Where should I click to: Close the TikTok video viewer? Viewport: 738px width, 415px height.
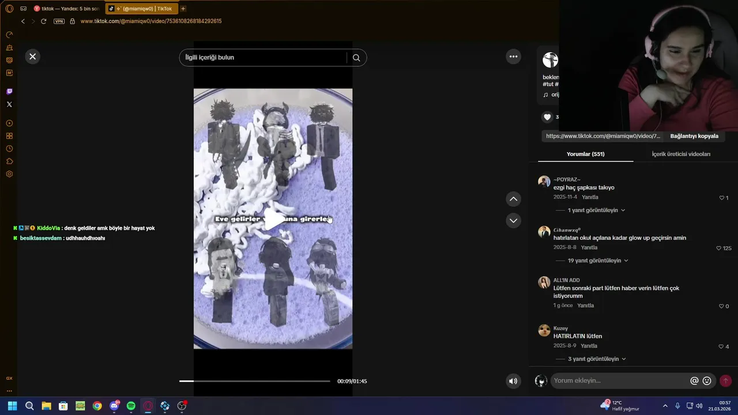(33, 56)
